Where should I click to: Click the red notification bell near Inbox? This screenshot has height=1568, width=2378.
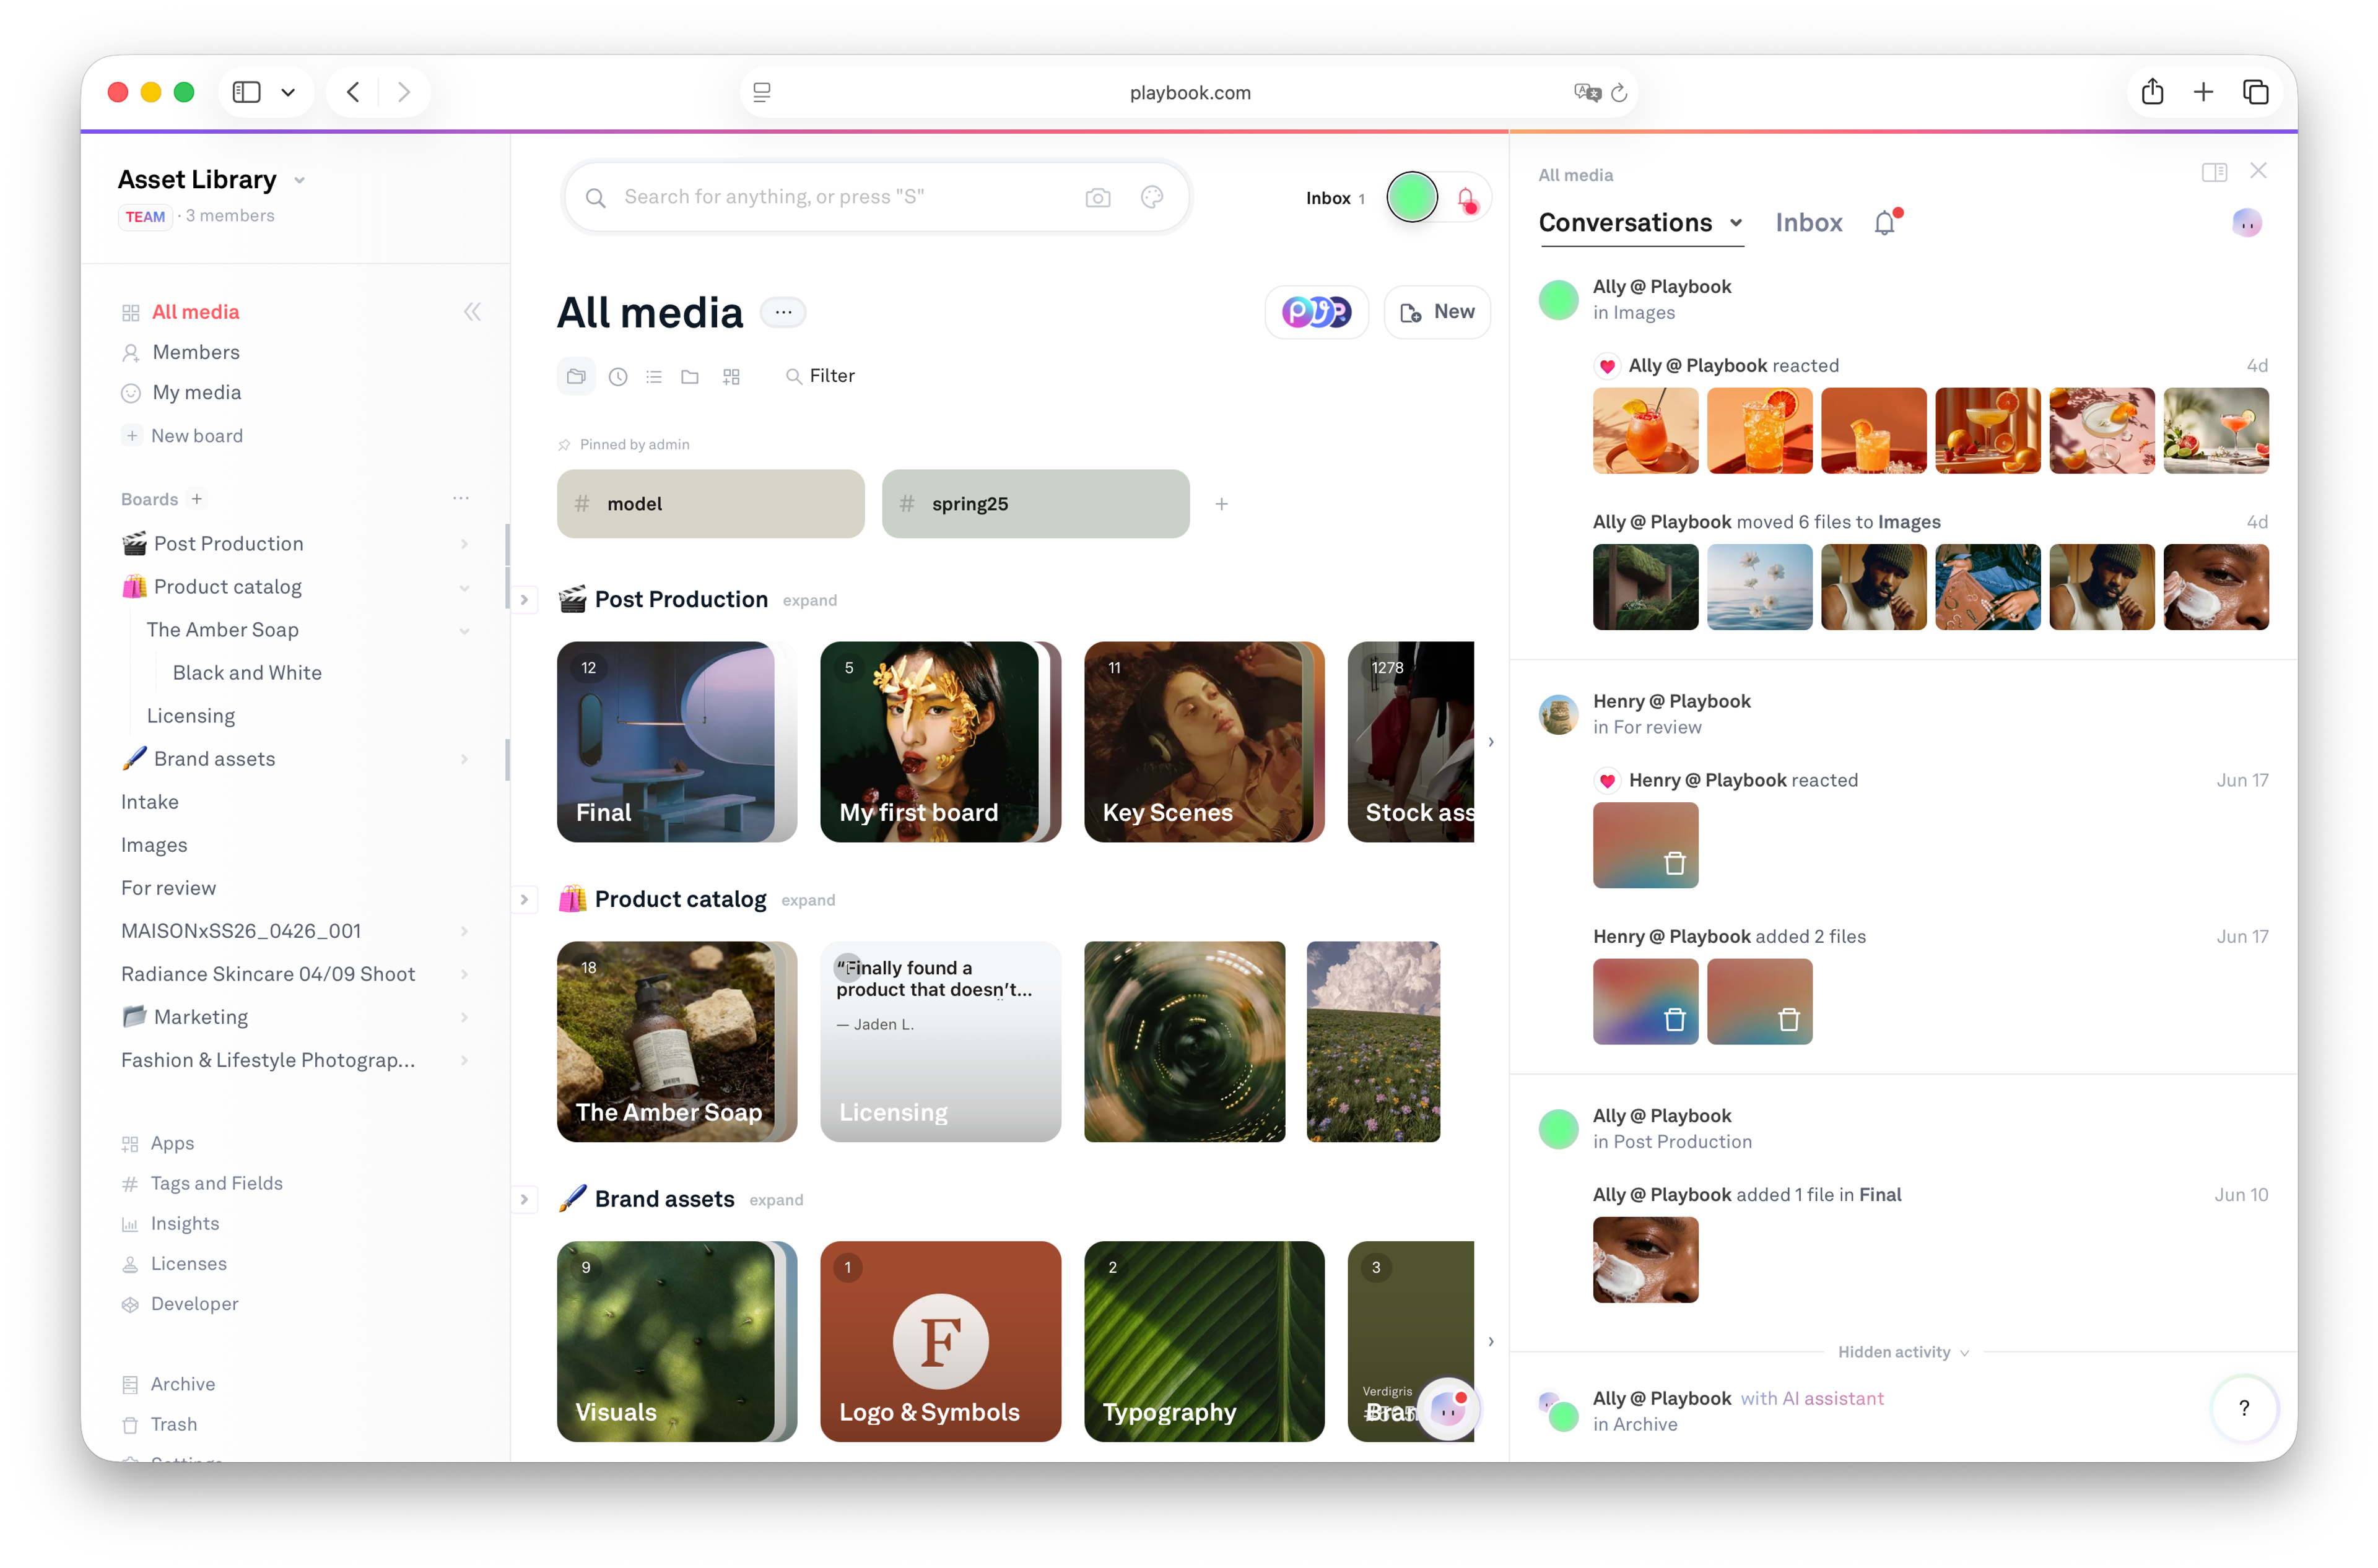[1466, 199]
